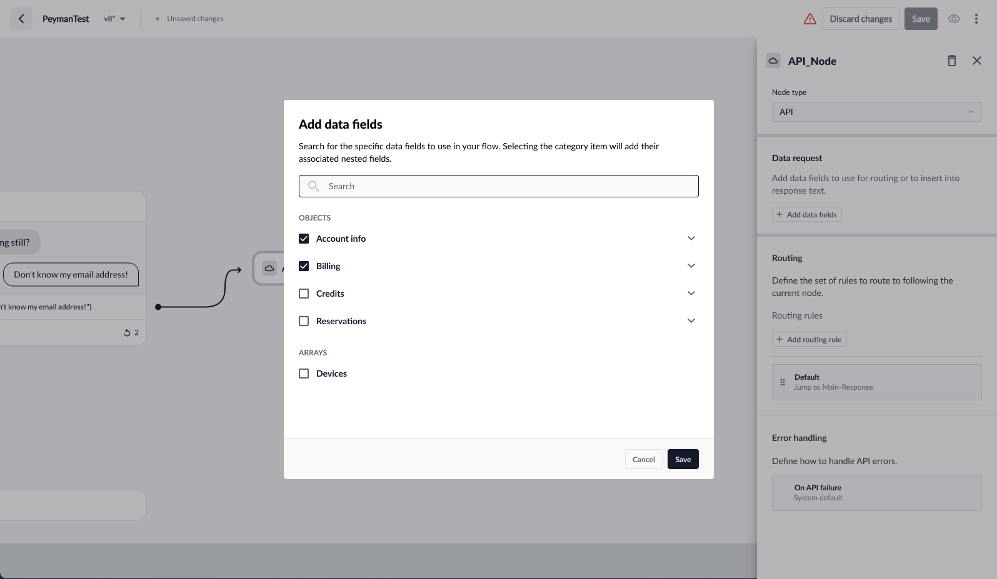Click the API_Node title text

pyautogui.click(x=812, y=61)
